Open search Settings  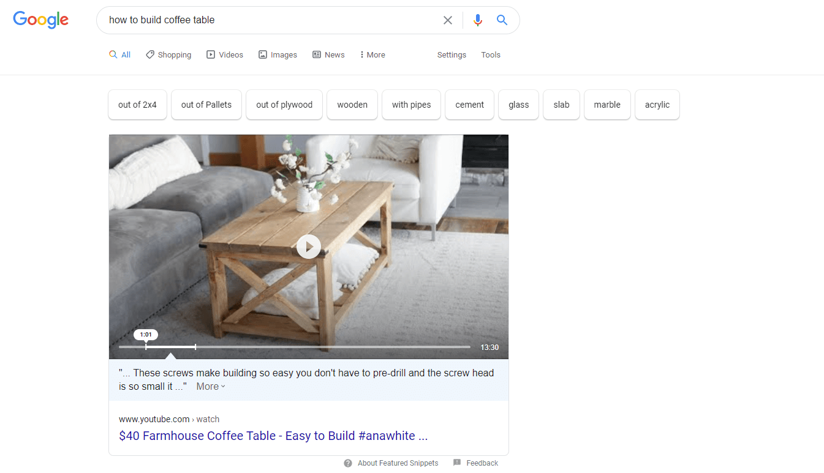452,55
